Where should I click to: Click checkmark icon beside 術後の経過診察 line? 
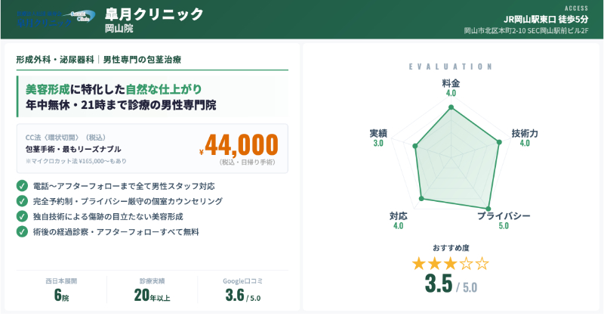21,231
